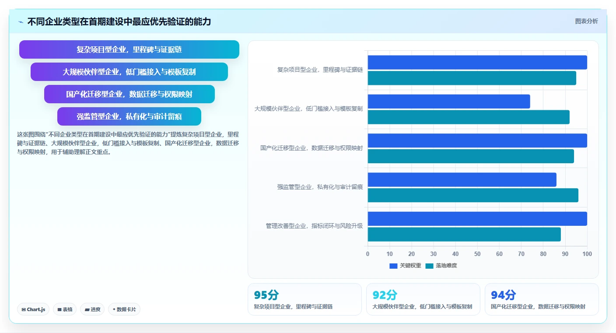The height and width of the screenshot is (333, 616).
Task: Click 关键权重 bar for 国产化迁移型企业
Action: tap(477, 140)
